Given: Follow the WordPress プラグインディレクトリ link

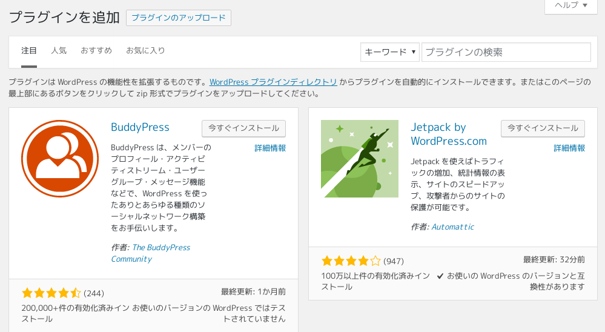Looking at the screenshot, I should [273, 82].
